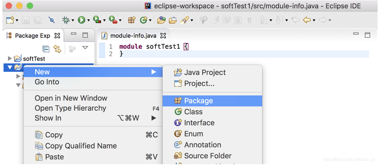Select Package from the New submenu
This screenshot has width=380, height=167.
click(198, 101)
